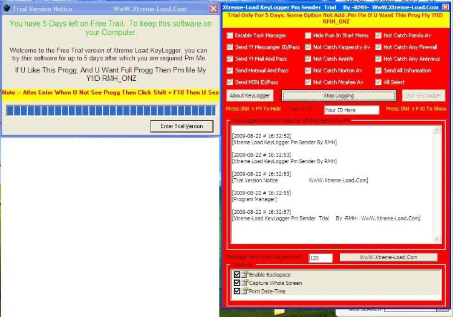Click the [Program Manager] log entry
Image resolution: width=453 pixels, height=317 pixels.
pyautogui.click(x=254, y=199)
